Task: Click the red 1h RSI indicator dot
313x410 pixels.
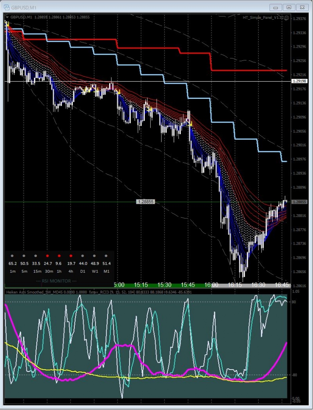Action: (59, 255)
